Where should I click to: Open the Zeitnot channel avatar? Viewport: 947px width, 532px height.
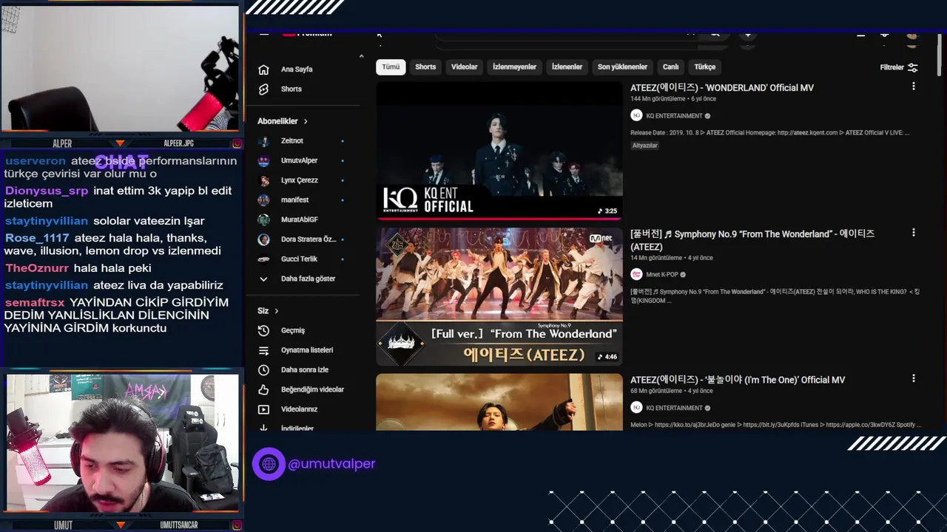point(263,141)
